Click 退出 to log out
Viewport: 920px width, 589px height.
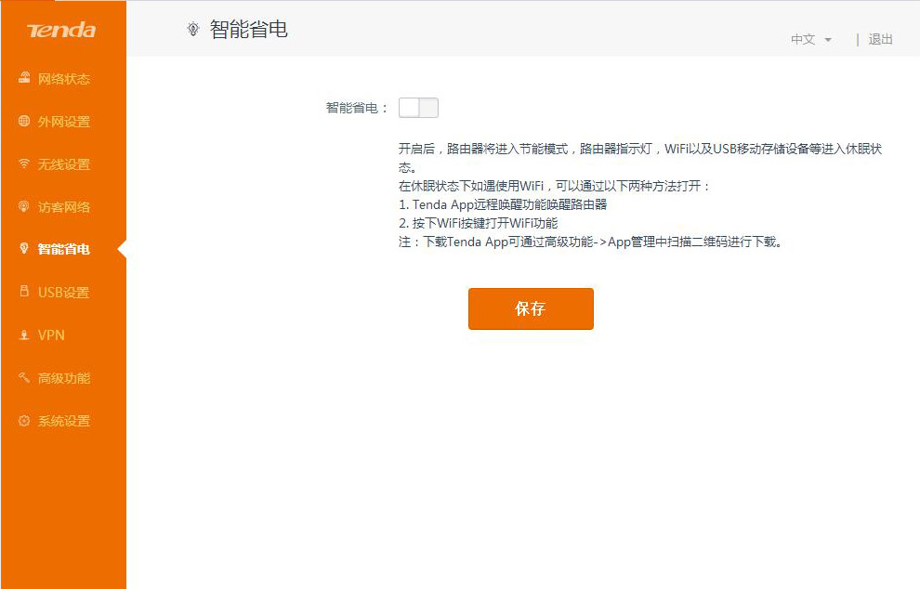pos(880,39)
